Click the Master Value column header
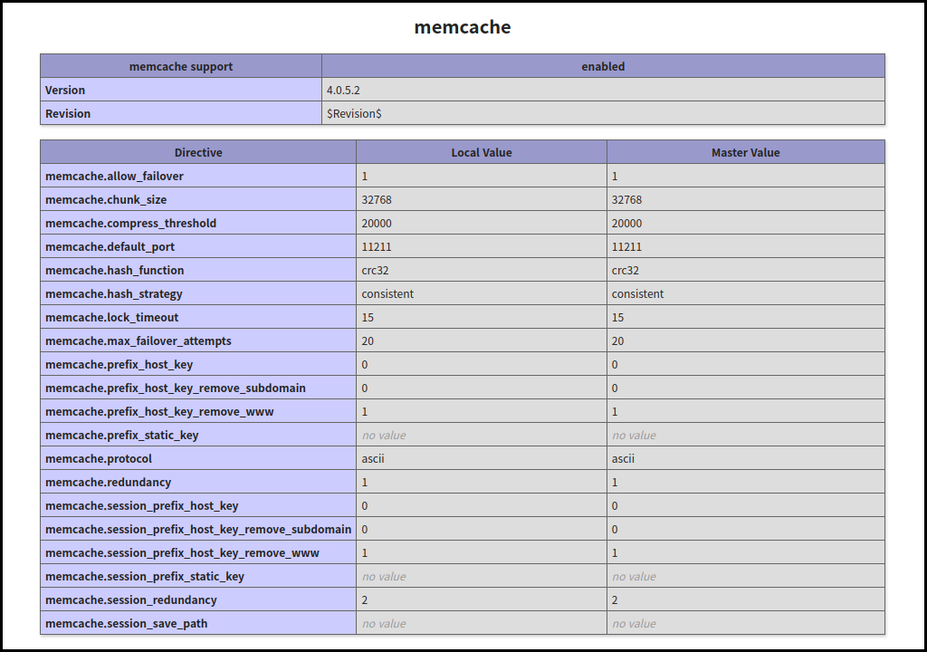The height and width of the screenshot is (652, 927). click(x=746, y=152)
